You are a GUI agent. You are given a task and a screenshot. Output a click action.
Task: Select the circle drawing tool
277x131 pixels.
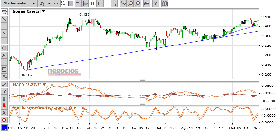(4, 48)
